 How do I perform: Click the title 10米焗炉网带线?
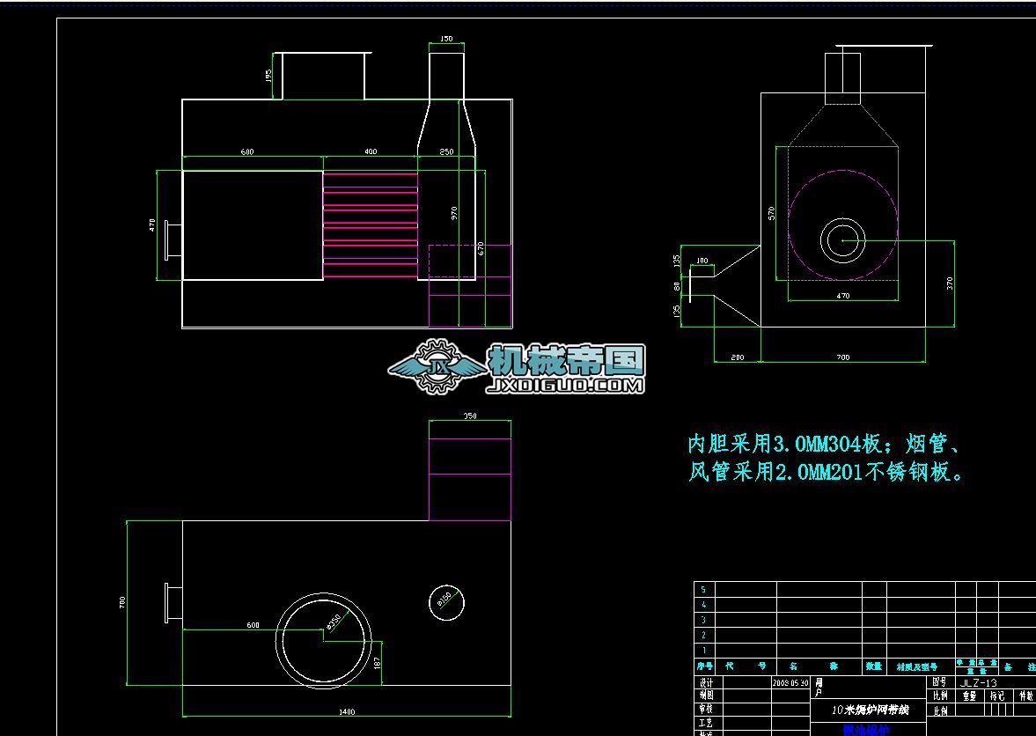click(871, 710)
